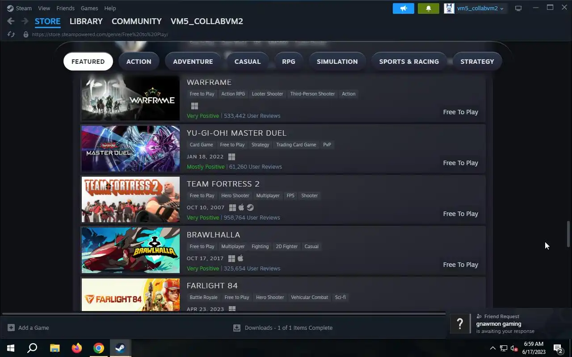The width and height of the screenshot is (572, 357).
Task: Click the green notifications bell icon
Action: [x=429, y=8]
